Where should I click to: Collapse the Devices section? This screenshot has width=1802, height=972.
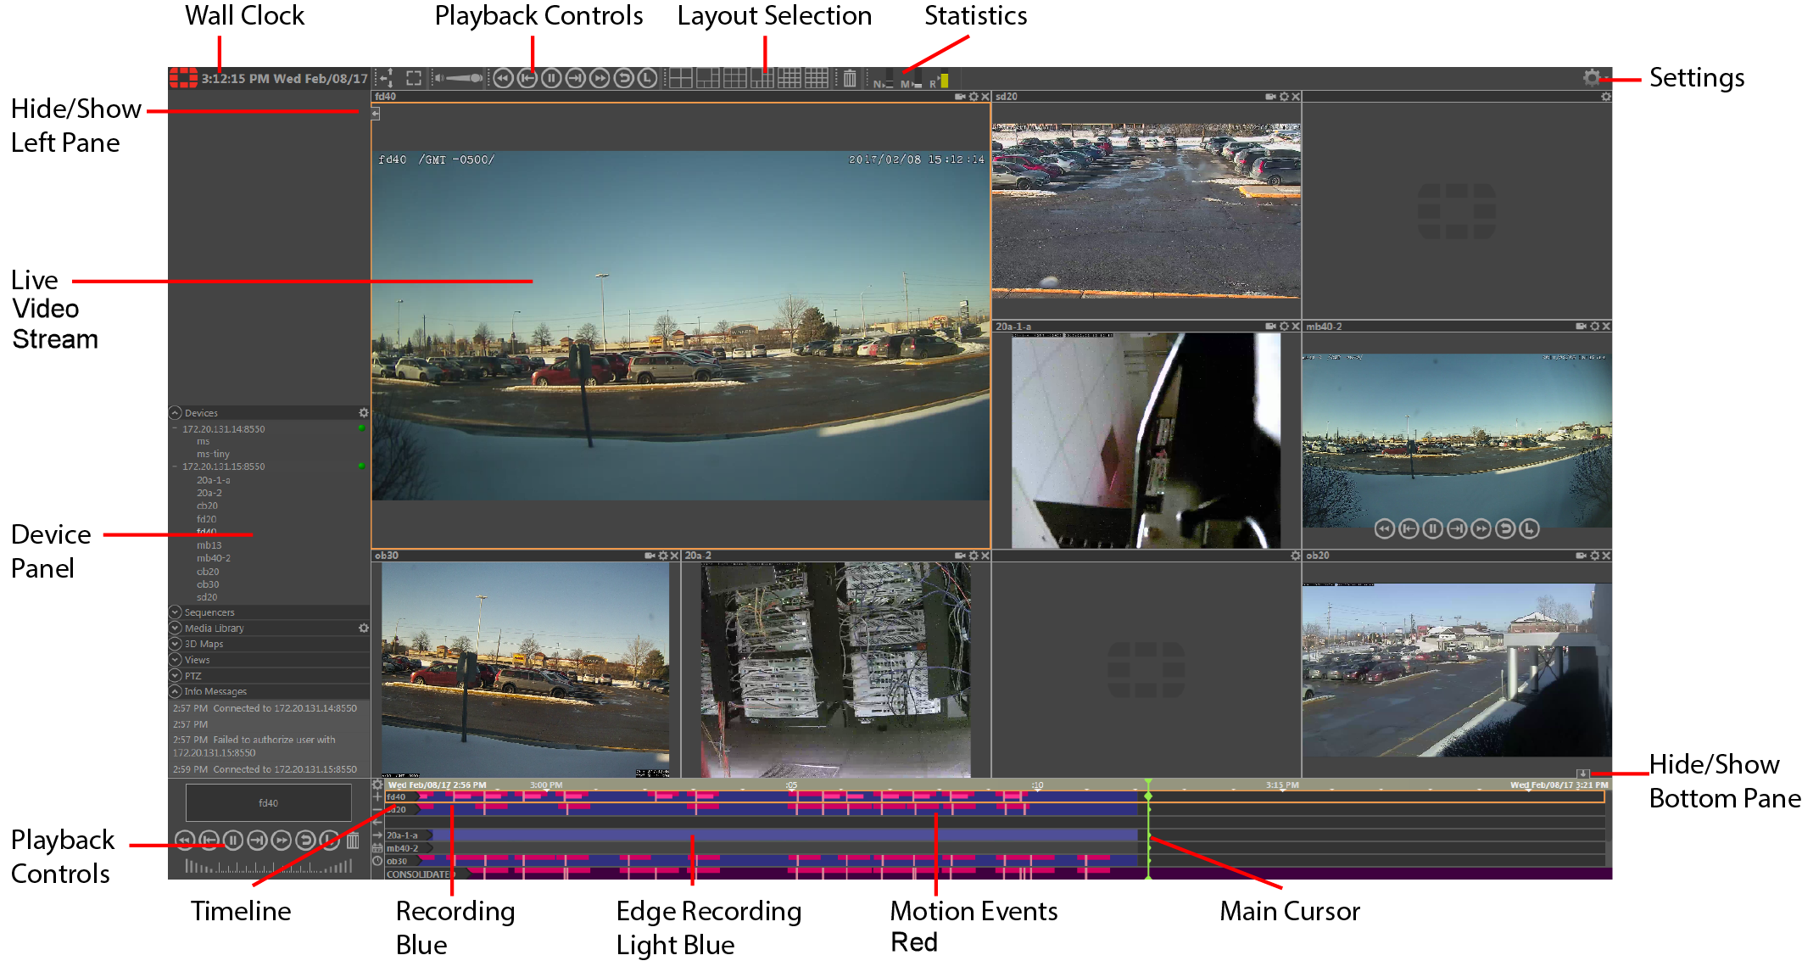click(176, 413)
